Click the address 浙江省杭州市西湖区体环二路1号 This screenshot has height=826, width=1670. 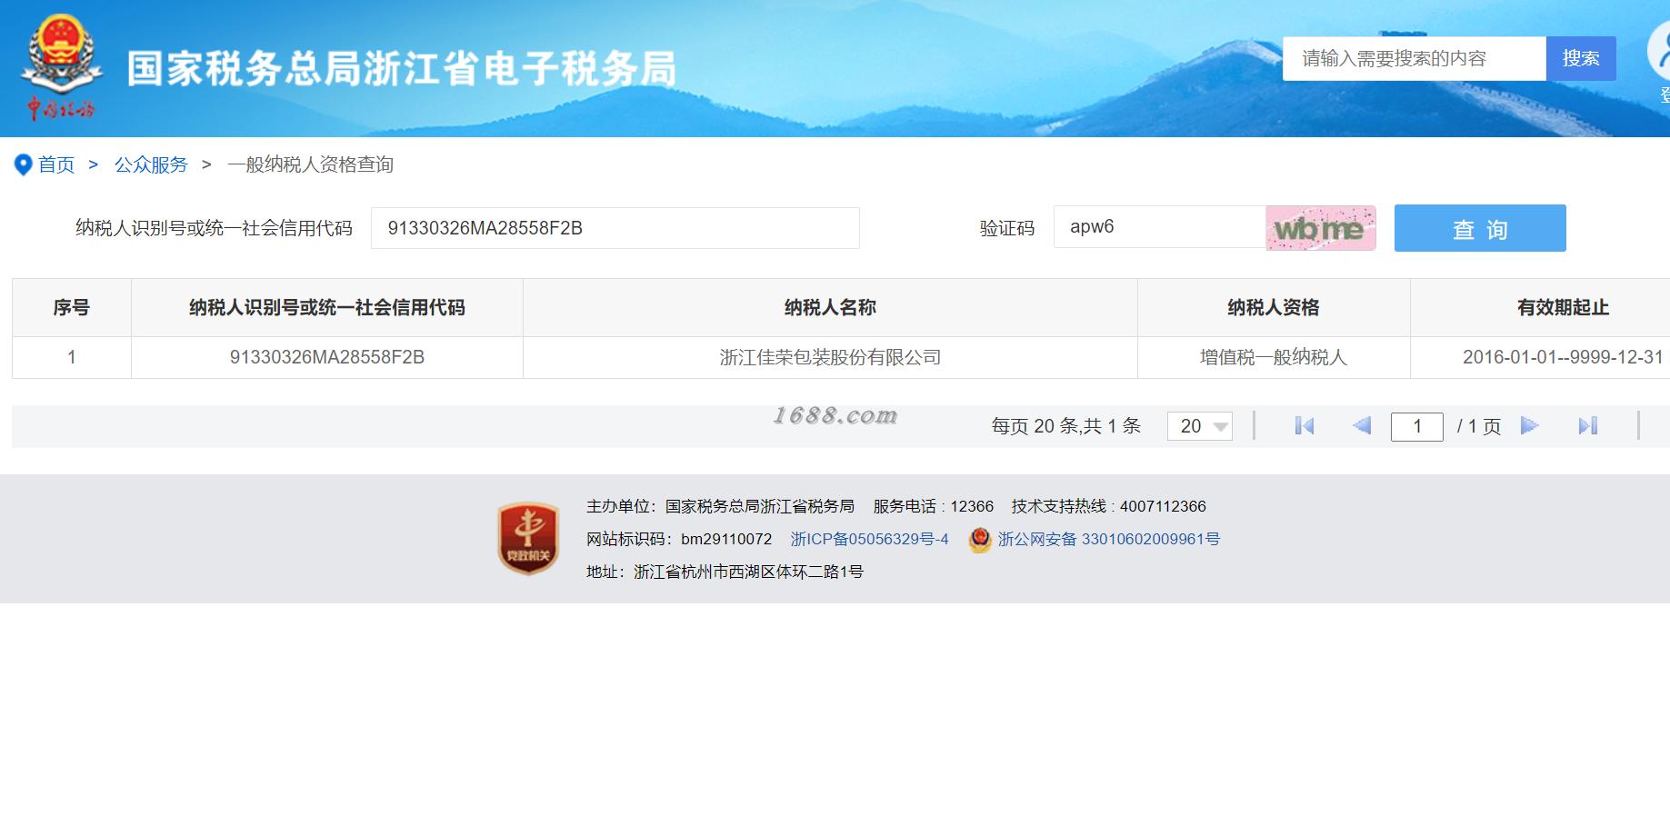point(748,572)
